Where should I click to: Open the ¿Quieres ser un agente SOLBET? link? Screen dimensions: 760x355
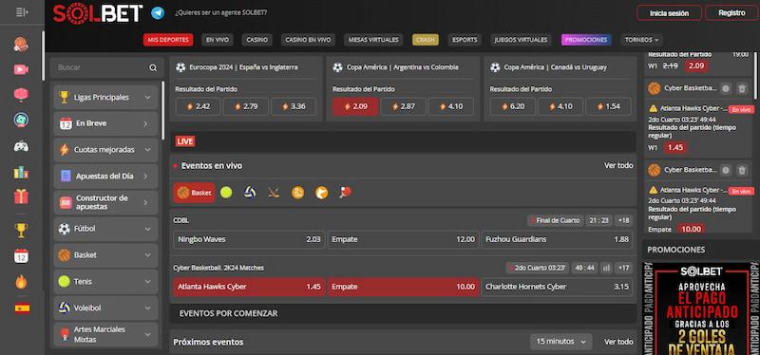(x=220, y=12)
